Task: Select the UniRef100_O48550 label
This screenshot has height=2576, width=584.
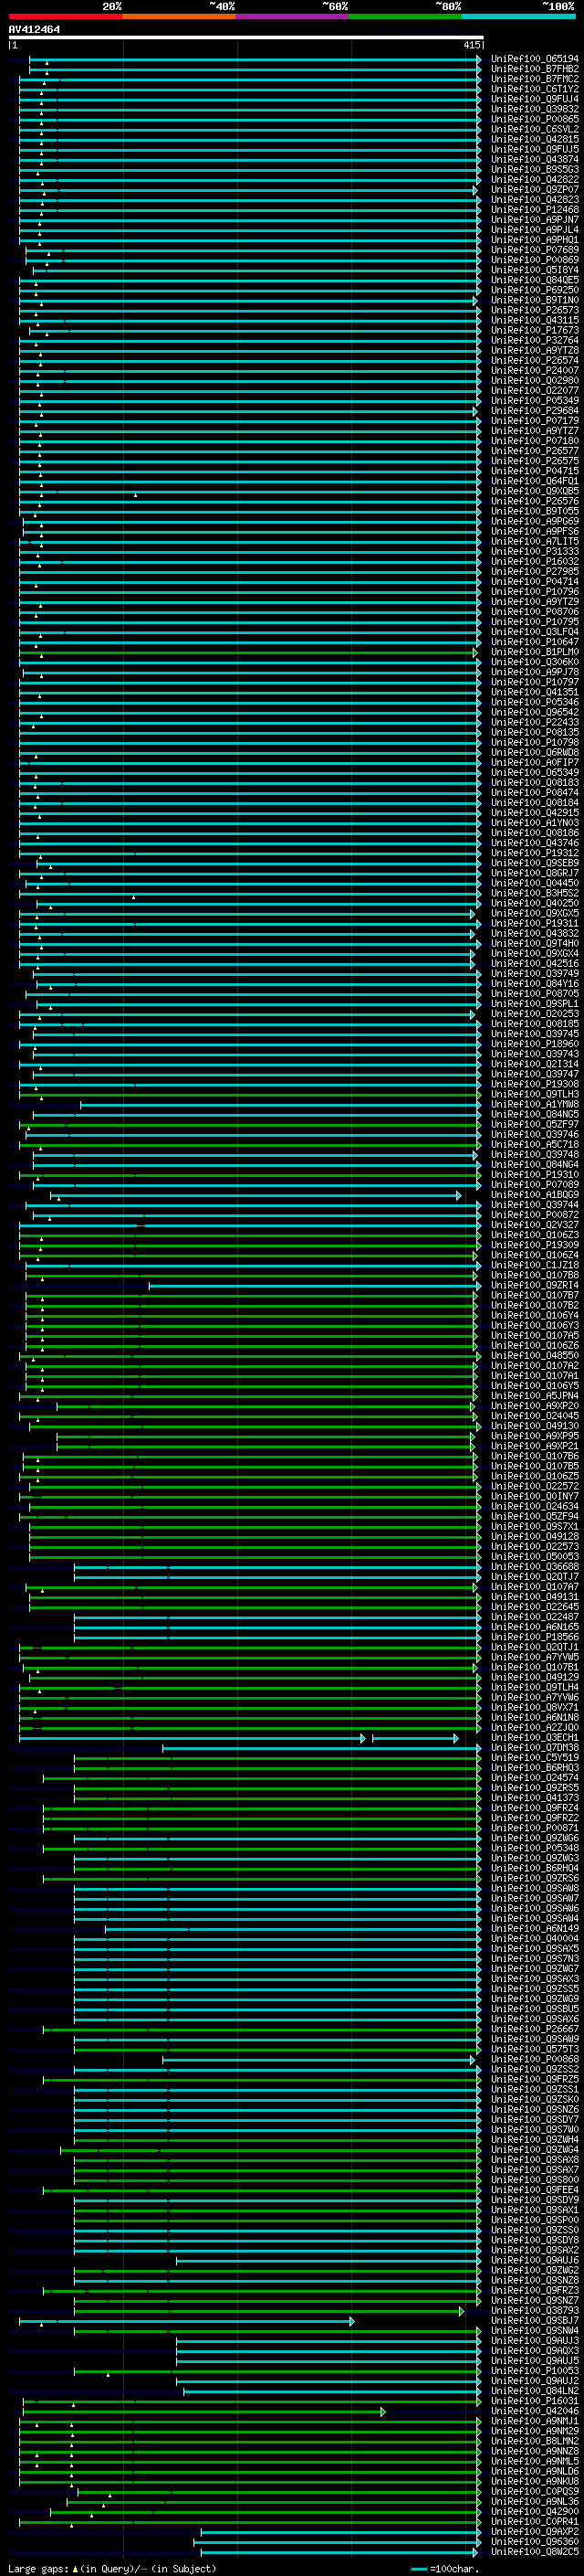Action: pyautogui.click(x=534, y=1356)
